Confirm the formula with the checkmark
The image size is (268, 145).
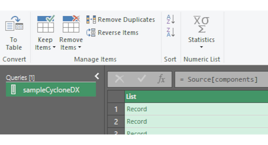(141, 79)
